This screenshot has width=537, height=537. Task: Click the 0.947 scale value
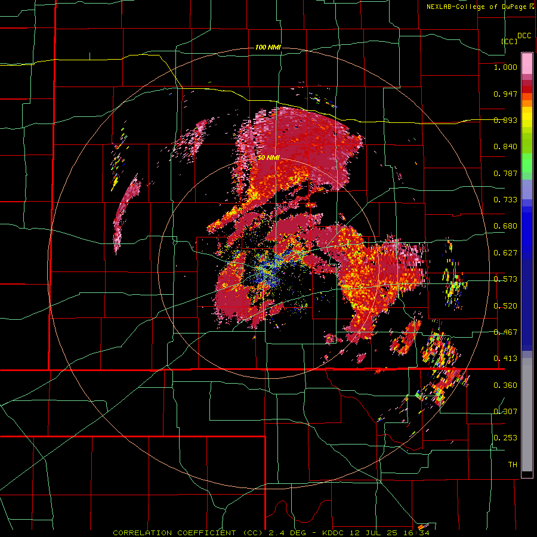tap(505, 94)
